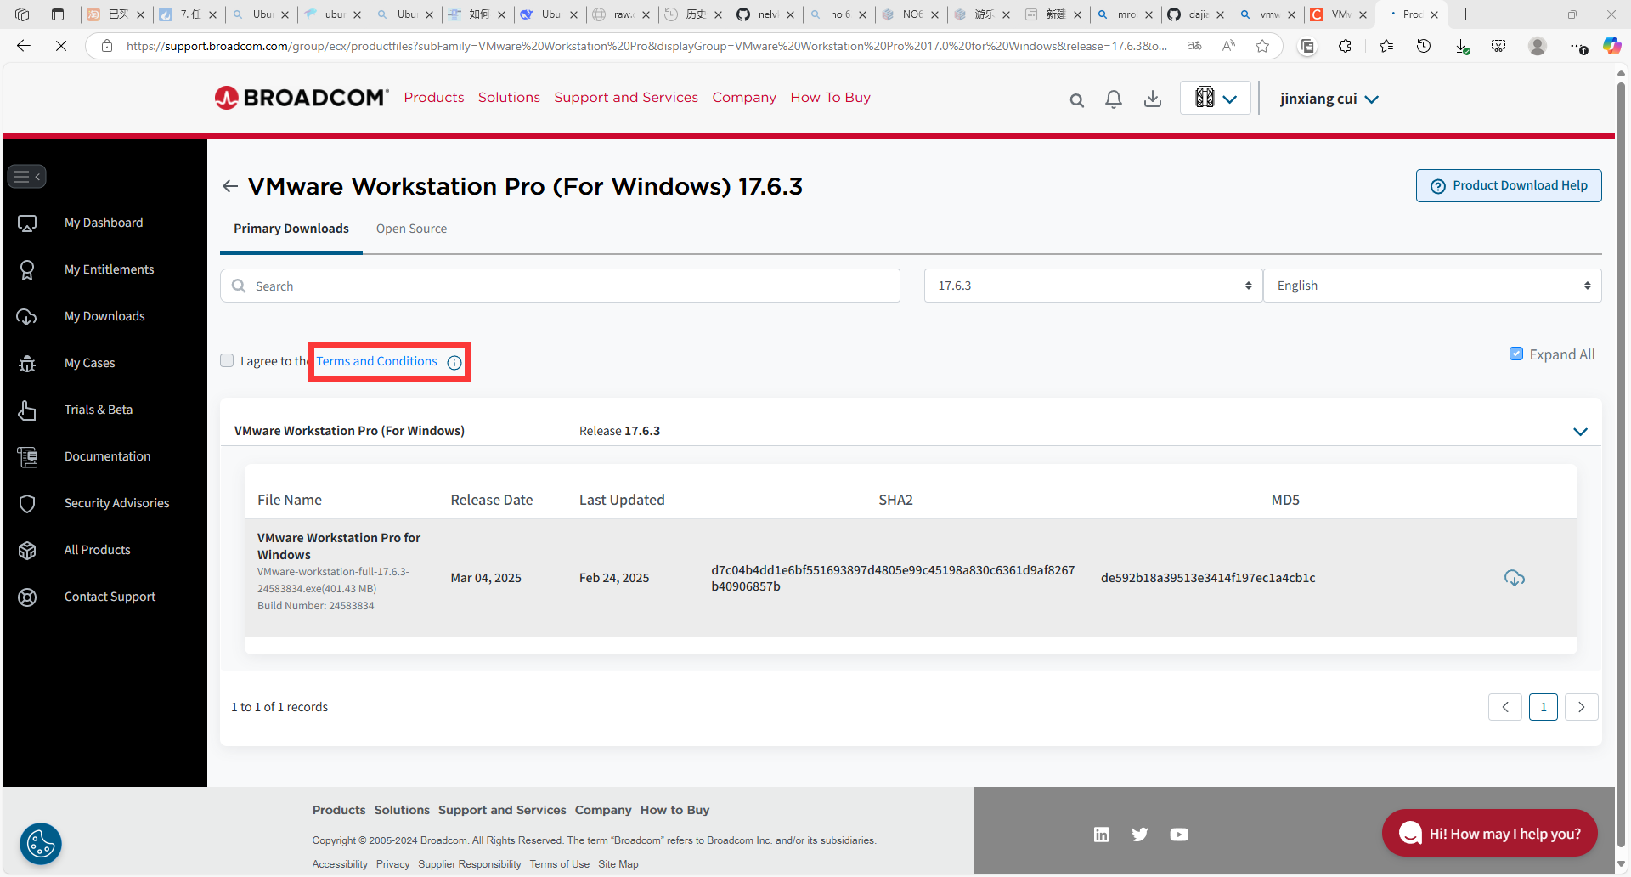Open the cookie settings icon

(41, 844)
